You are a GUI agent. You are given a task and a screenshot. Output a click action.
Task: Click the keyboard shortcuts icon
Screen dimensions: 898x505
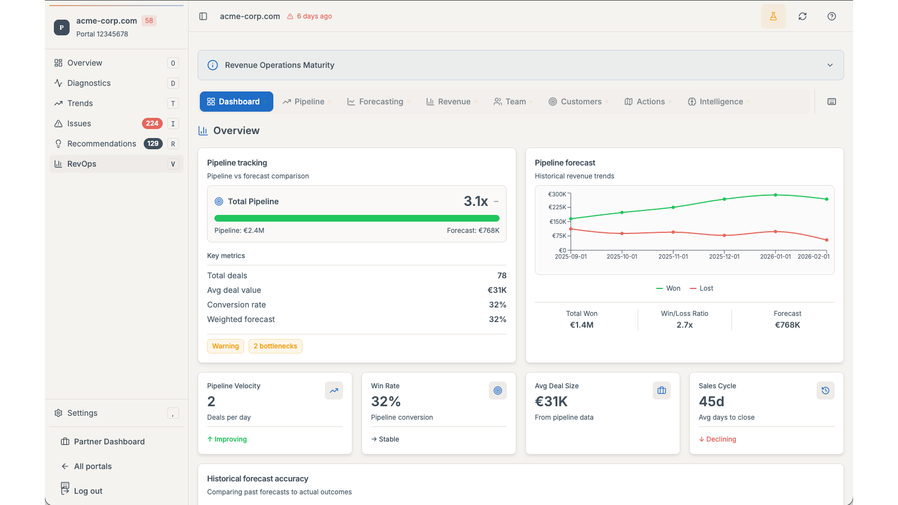pos(832,102)
